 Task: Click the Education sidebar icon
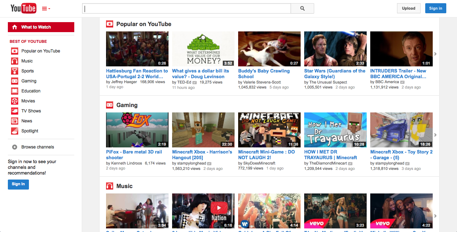tap(15, 91)
